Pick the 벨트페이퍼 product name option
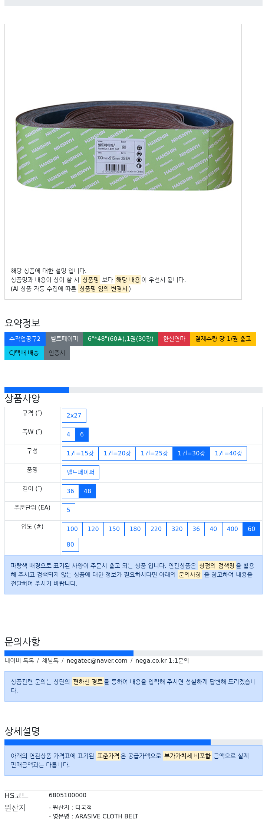Image resolution: width=267 pixels, height=821 pixels. pos(80,472)
